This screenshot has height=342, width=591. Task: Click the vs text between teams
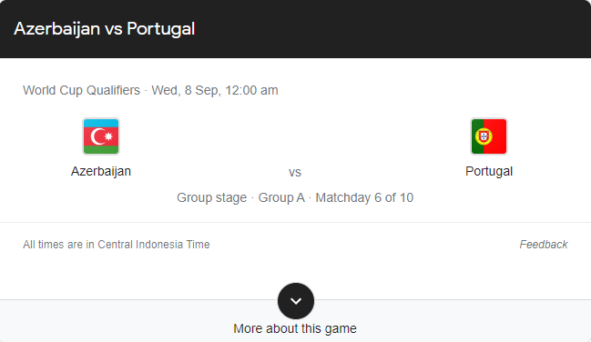pyautogui.click(x=295, y=173)
